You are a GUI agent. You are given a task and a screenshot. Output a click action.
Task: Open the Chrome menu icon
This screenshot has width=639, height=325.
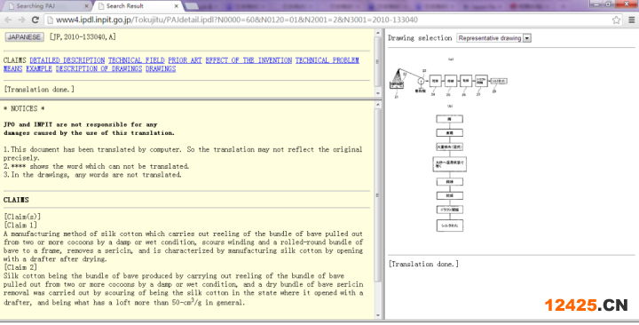pos(631,20)
